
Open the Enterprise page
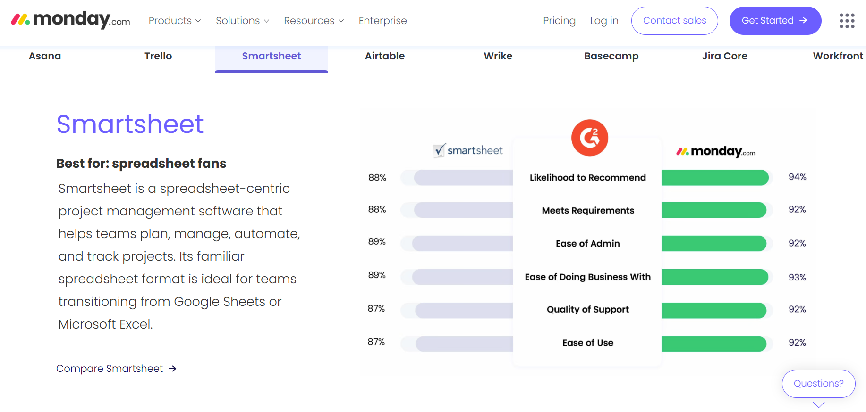[x=382, y=21]
